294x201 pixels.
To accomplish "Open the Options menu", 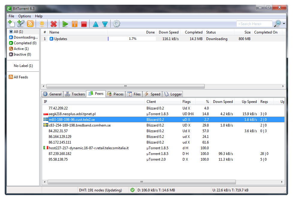I will coord(25,16).
